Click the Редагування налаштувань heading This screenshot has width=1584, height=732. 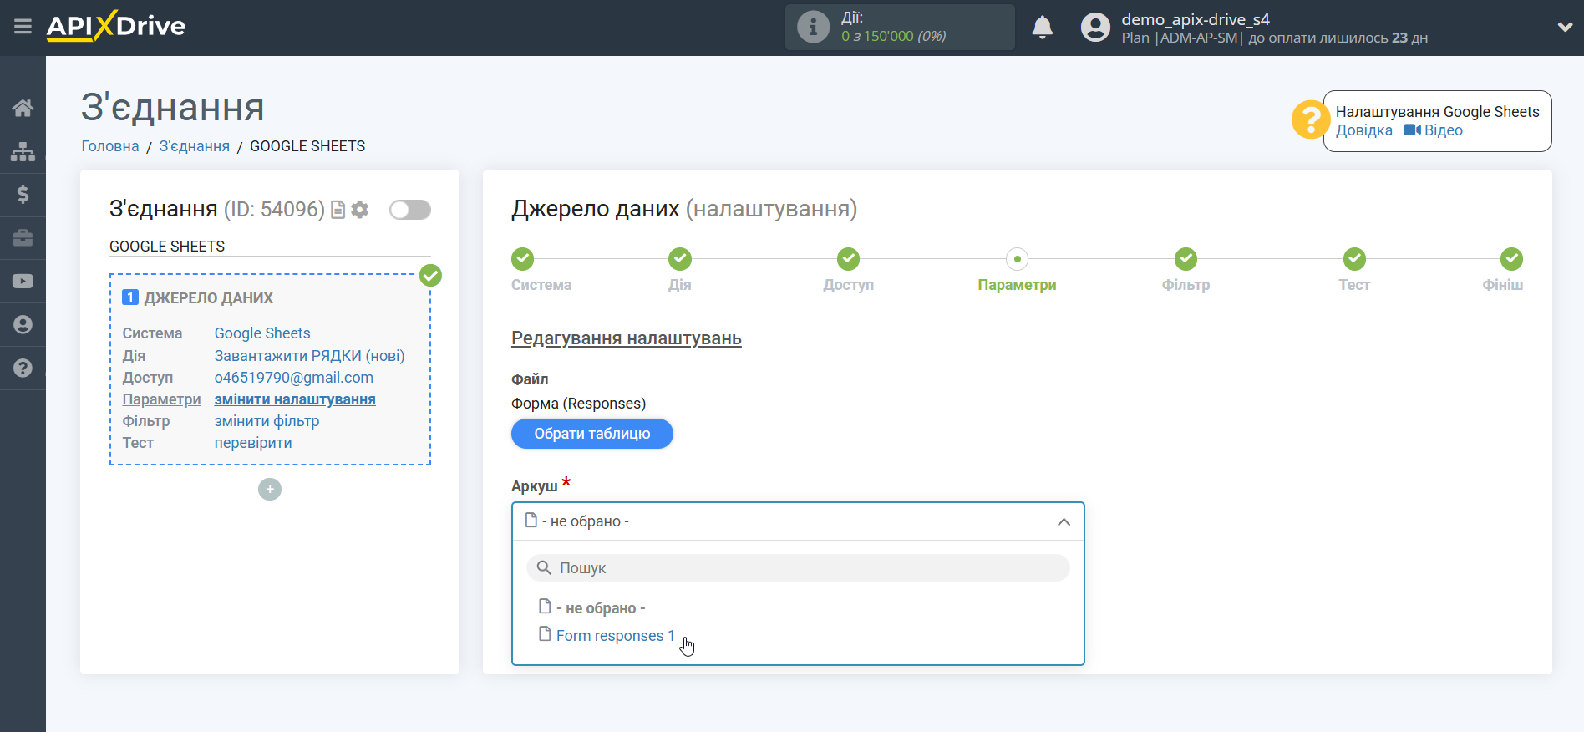point(627,338)
